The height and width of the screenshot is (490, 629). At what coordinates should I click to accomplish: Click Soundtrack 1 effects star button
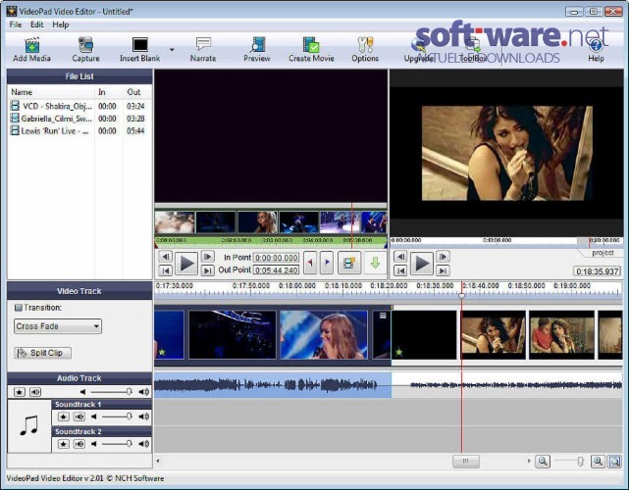tap(64, 416)
